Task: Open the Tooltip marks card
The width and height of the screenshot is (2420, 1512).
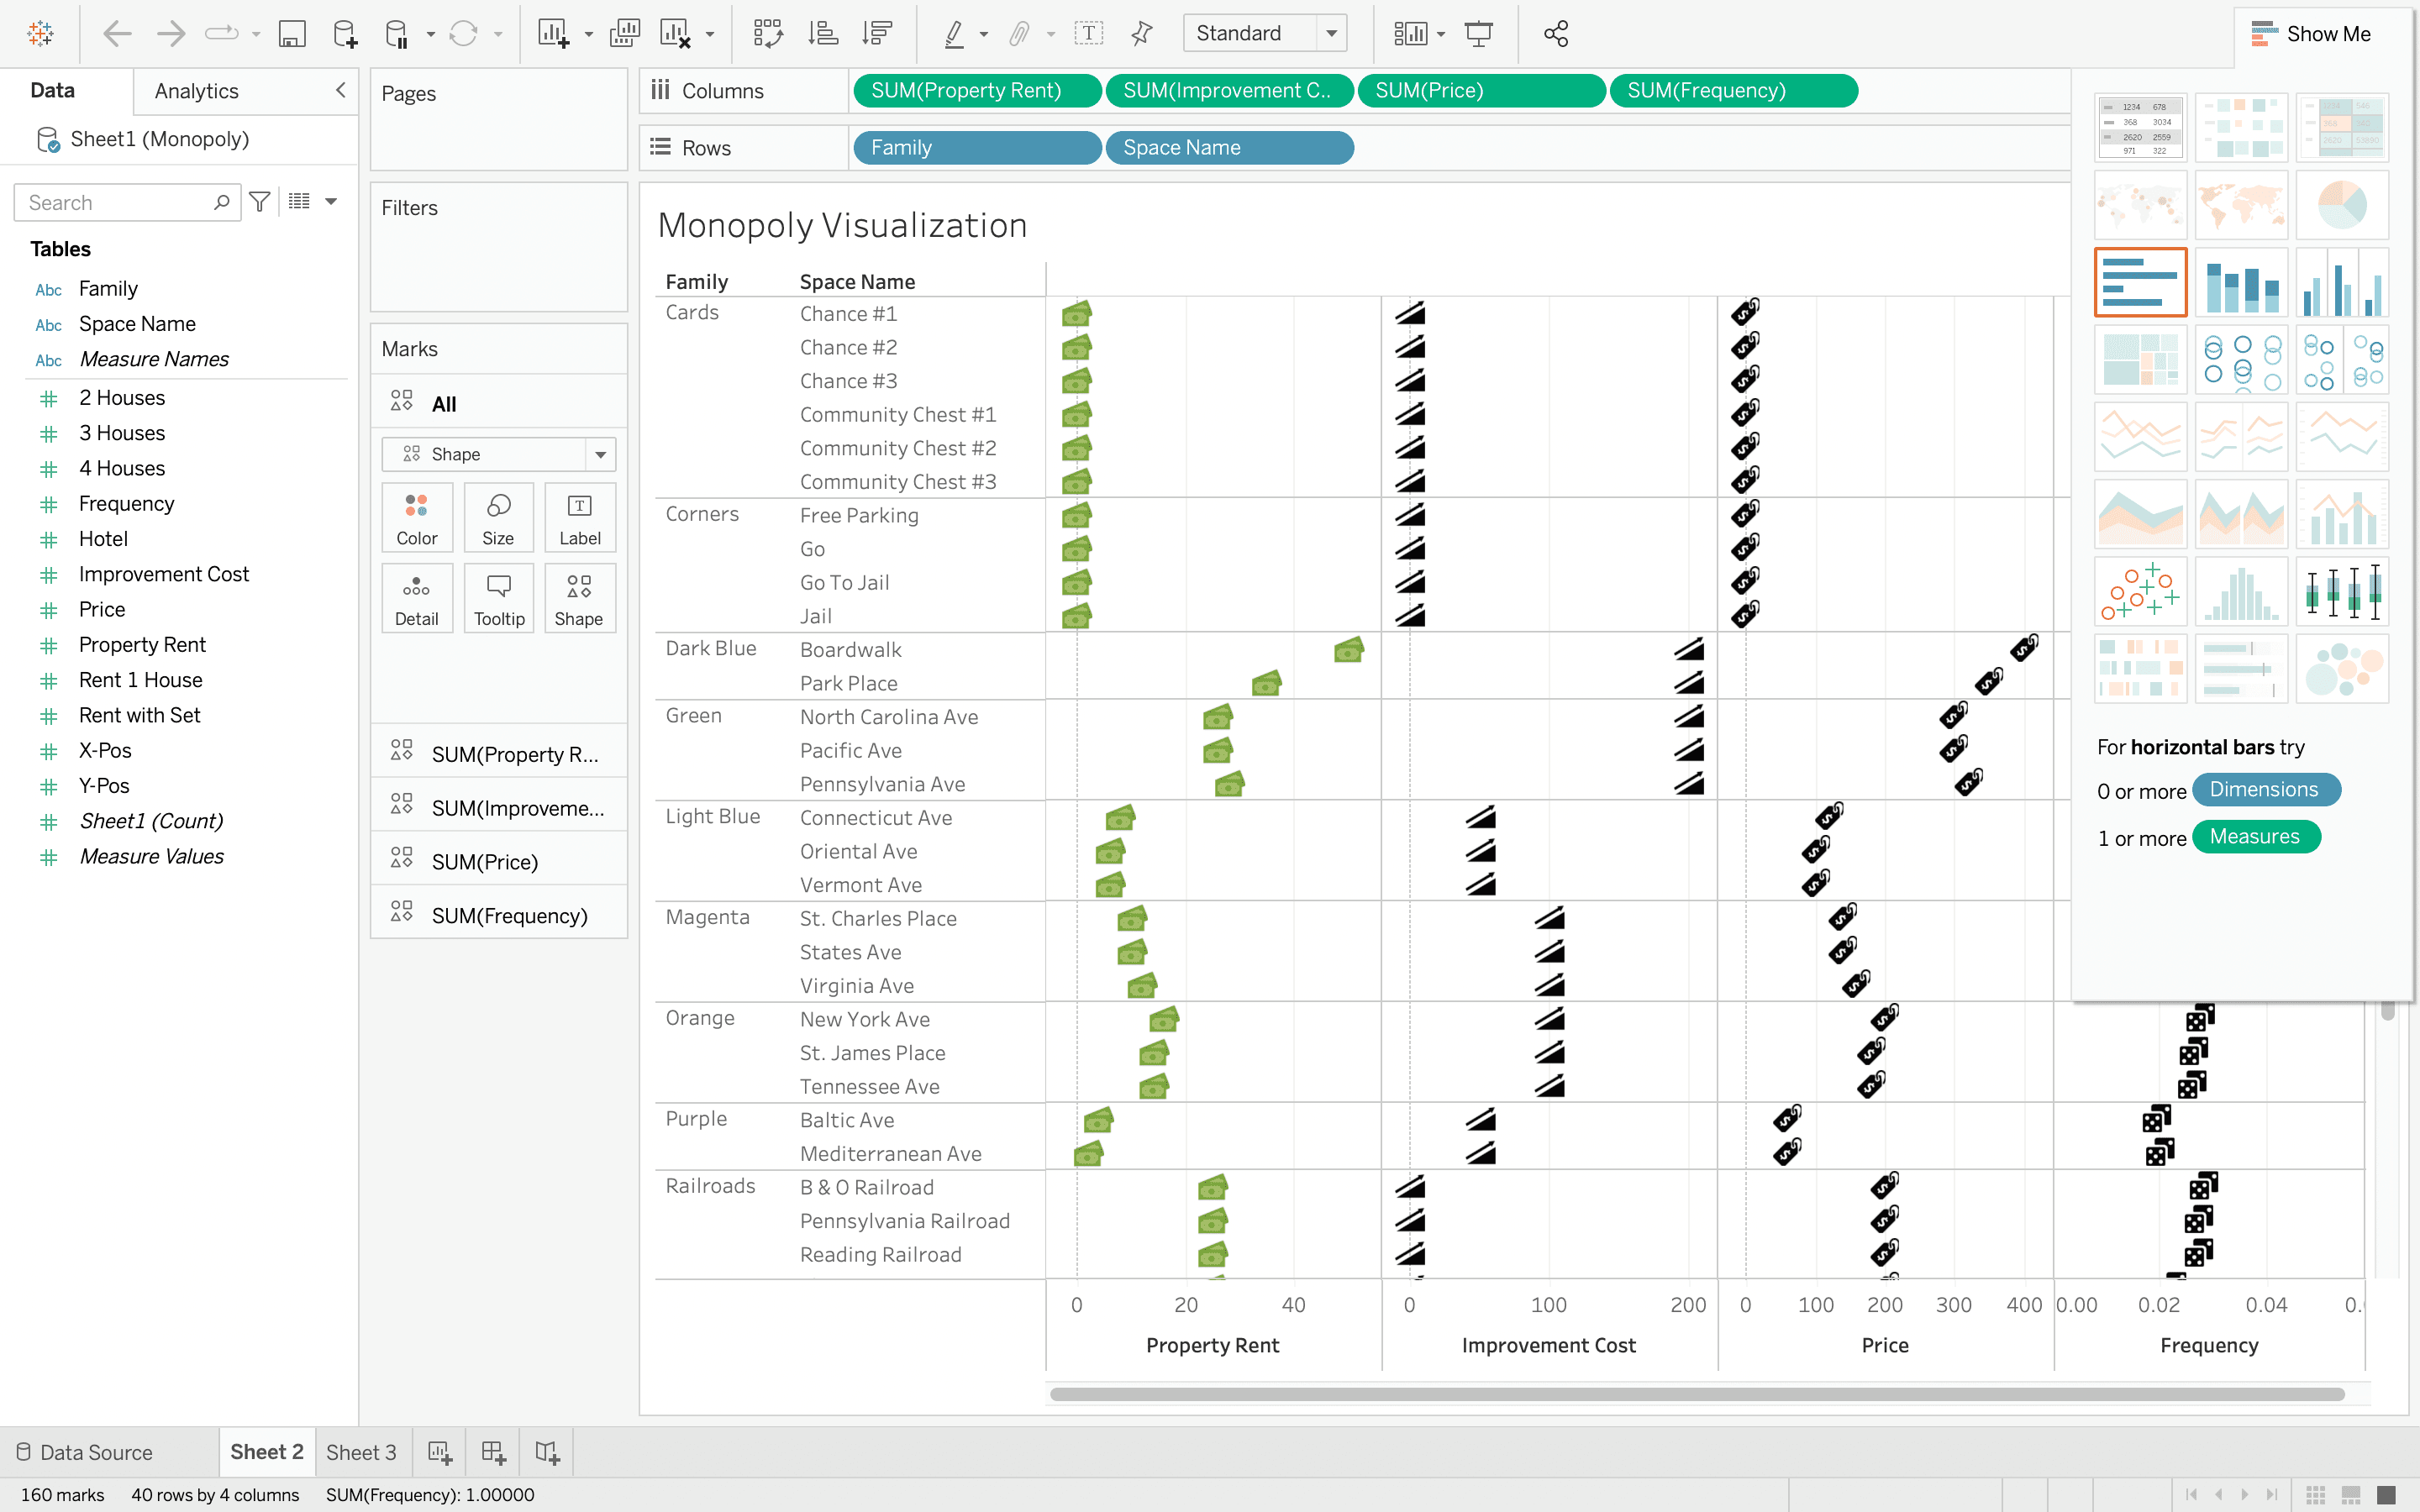Action: [x=498, y=599]
